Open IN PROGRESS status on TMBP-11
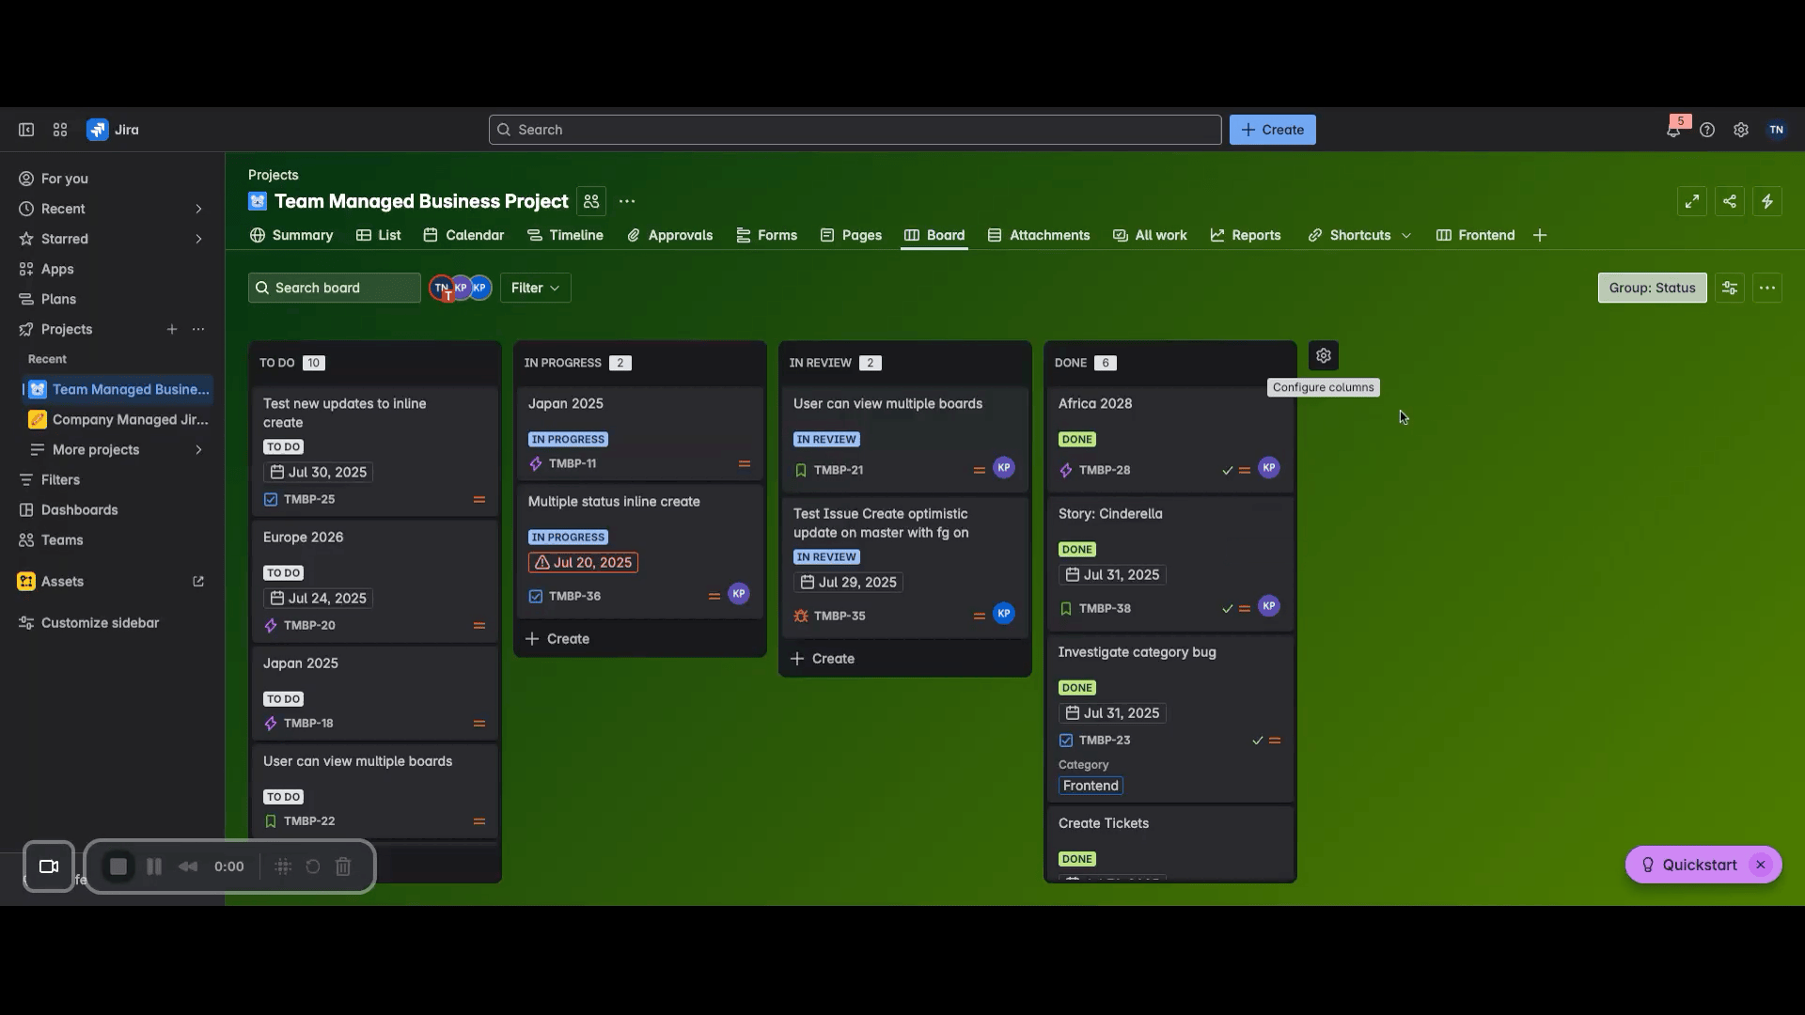The image size is (1805, 1015). 568,439
